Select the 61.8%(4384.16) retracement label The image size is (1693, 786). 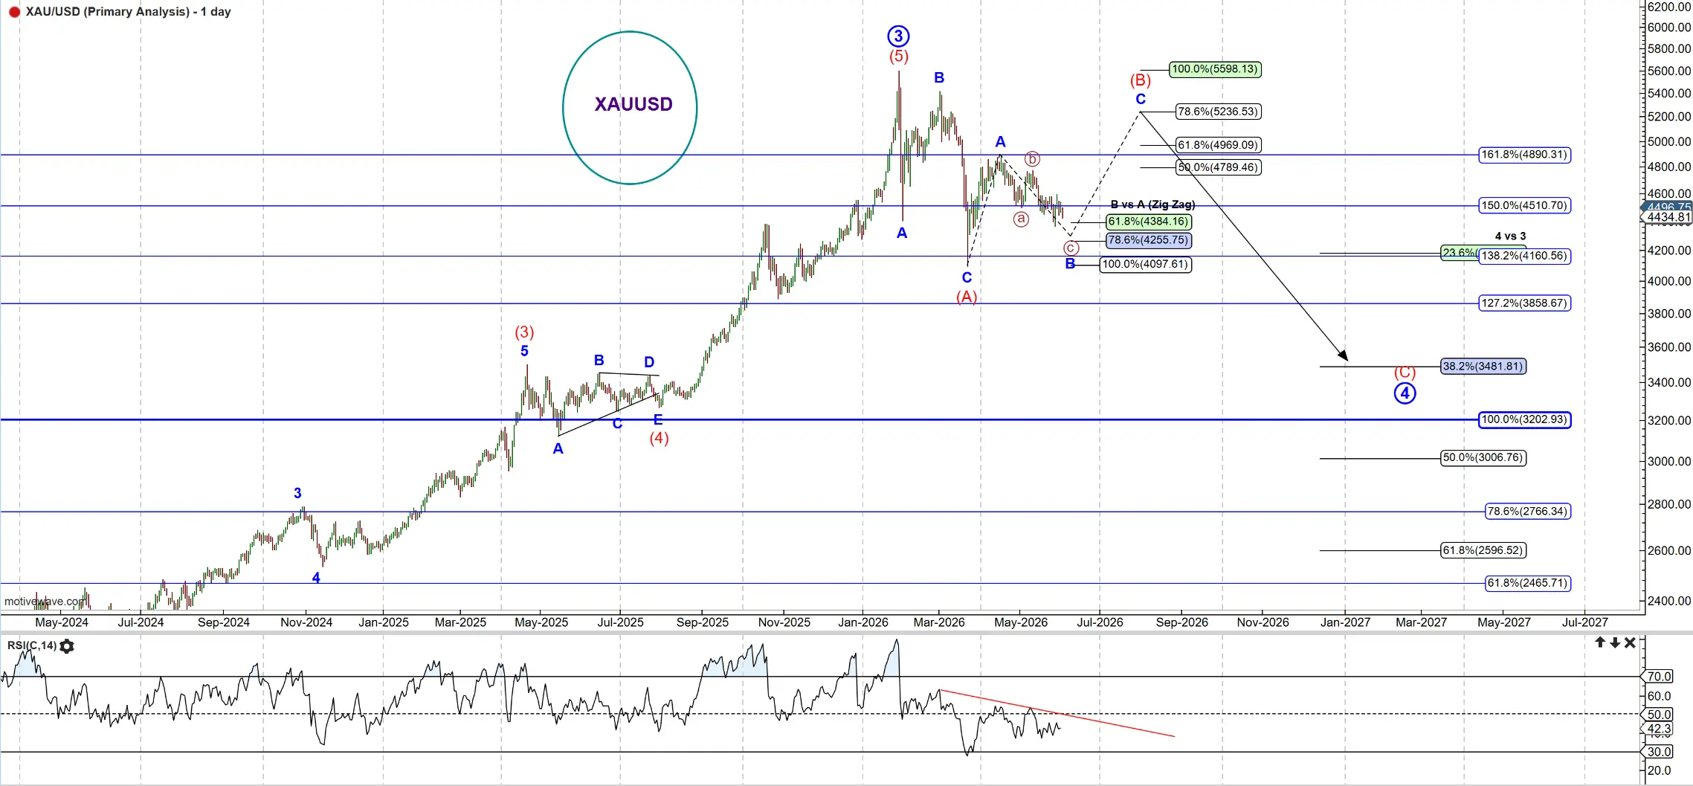click(x=1149, y=222)
